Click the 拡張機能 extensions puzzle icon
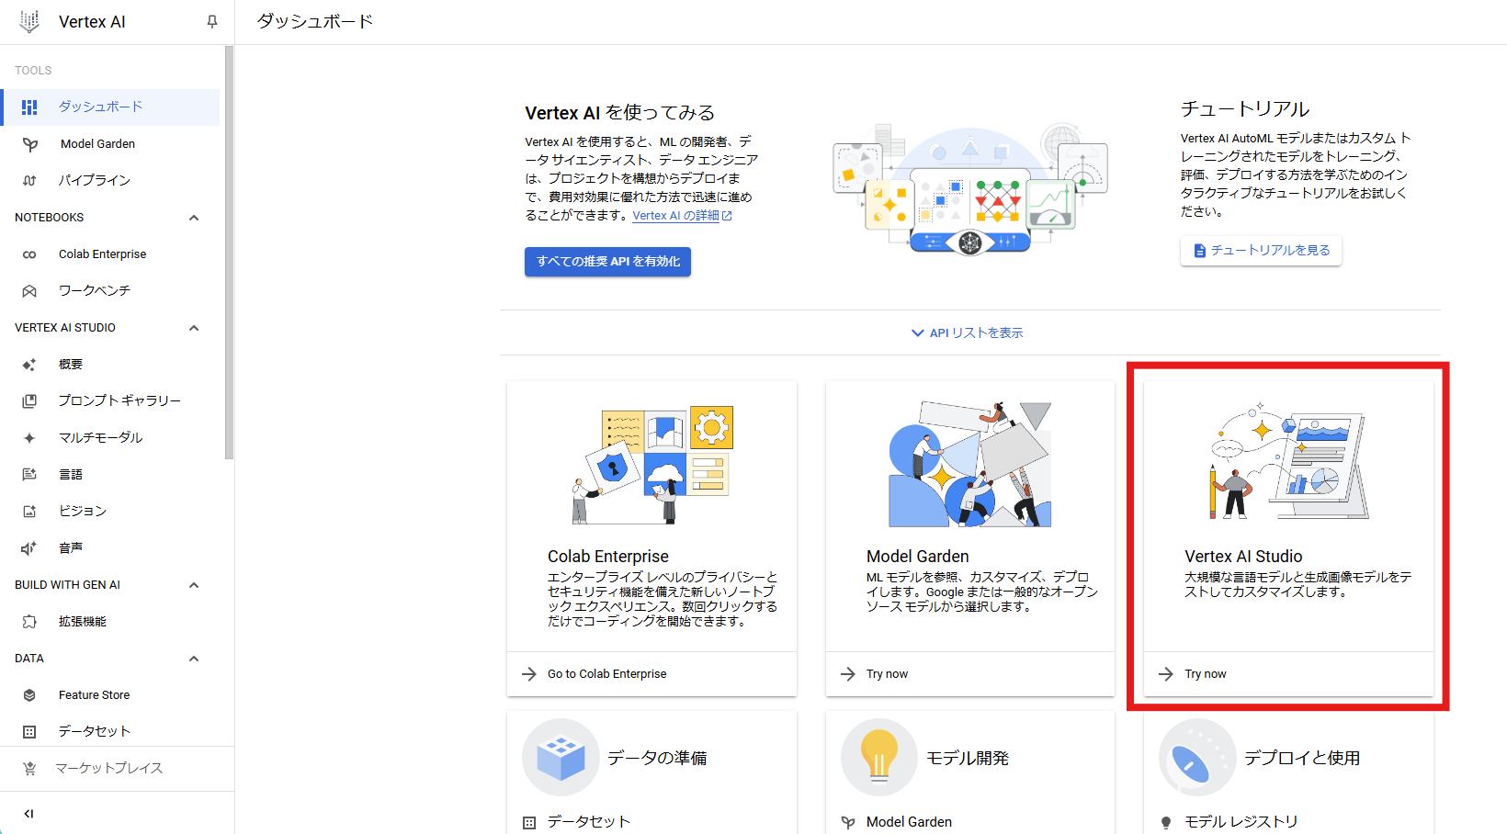This screenshot has height=834, width=1507. 29,622
